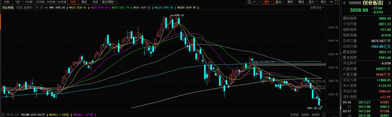This screenshot has height=117, width=392.
Task: Click the 最高指数 3022.73 row
Action: 367,52
